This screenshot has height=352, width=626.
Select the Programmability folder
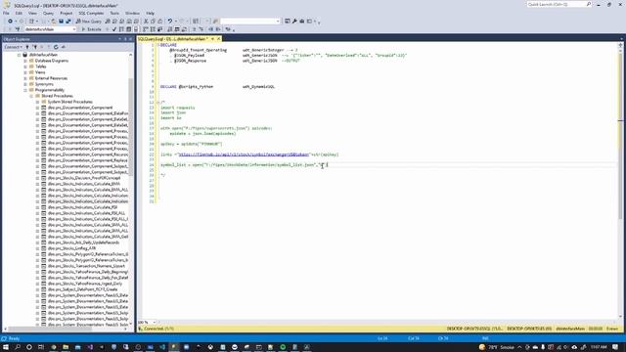50,90
